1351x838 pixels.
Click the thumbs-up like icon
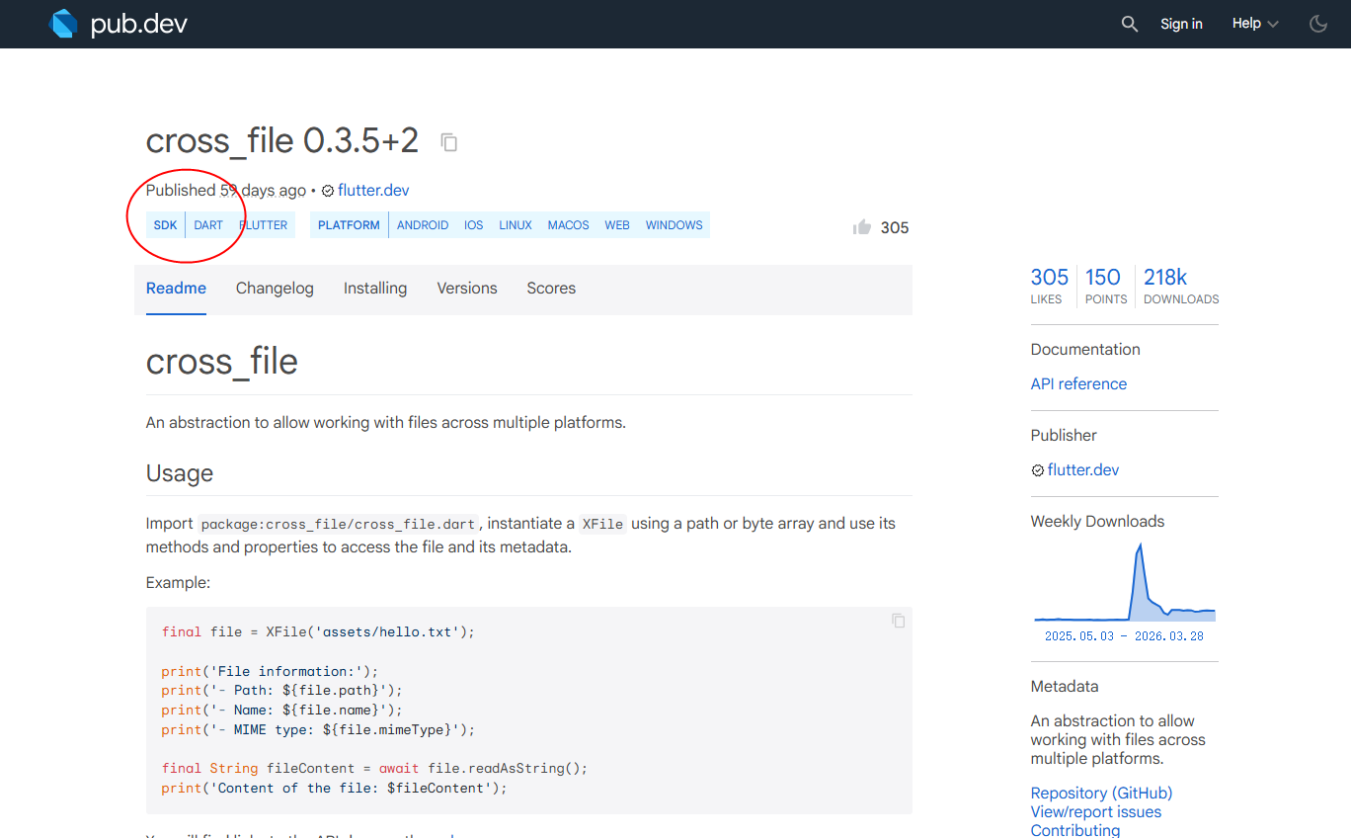[862, 227]
